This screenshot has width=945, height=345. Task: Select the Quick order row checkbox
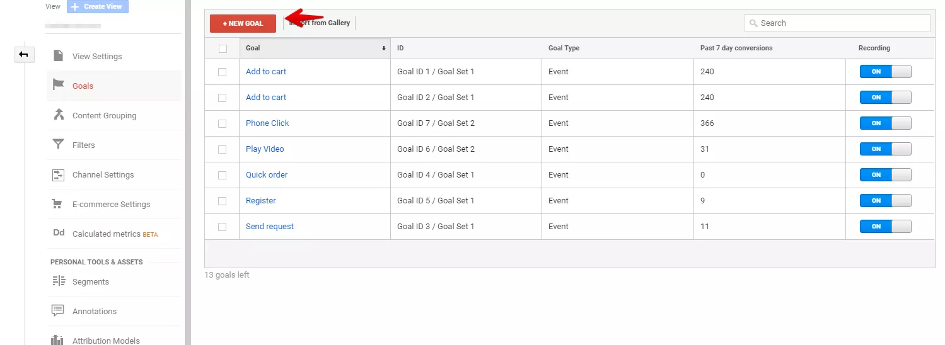pyautogui.click(x=222, y=175)
